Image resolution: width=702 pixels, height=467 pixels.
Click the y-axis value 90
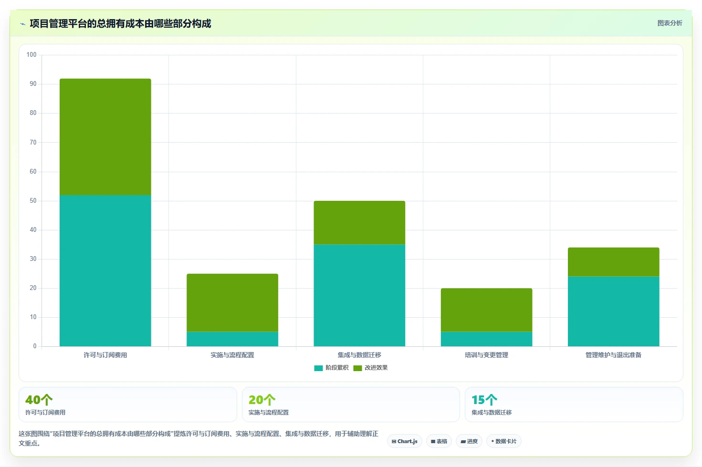click(x=33, y=84)
